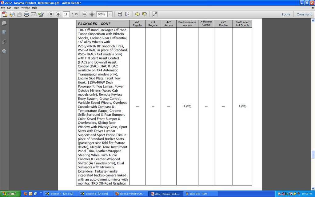Click the 100% zoom value field

(102, 14)
